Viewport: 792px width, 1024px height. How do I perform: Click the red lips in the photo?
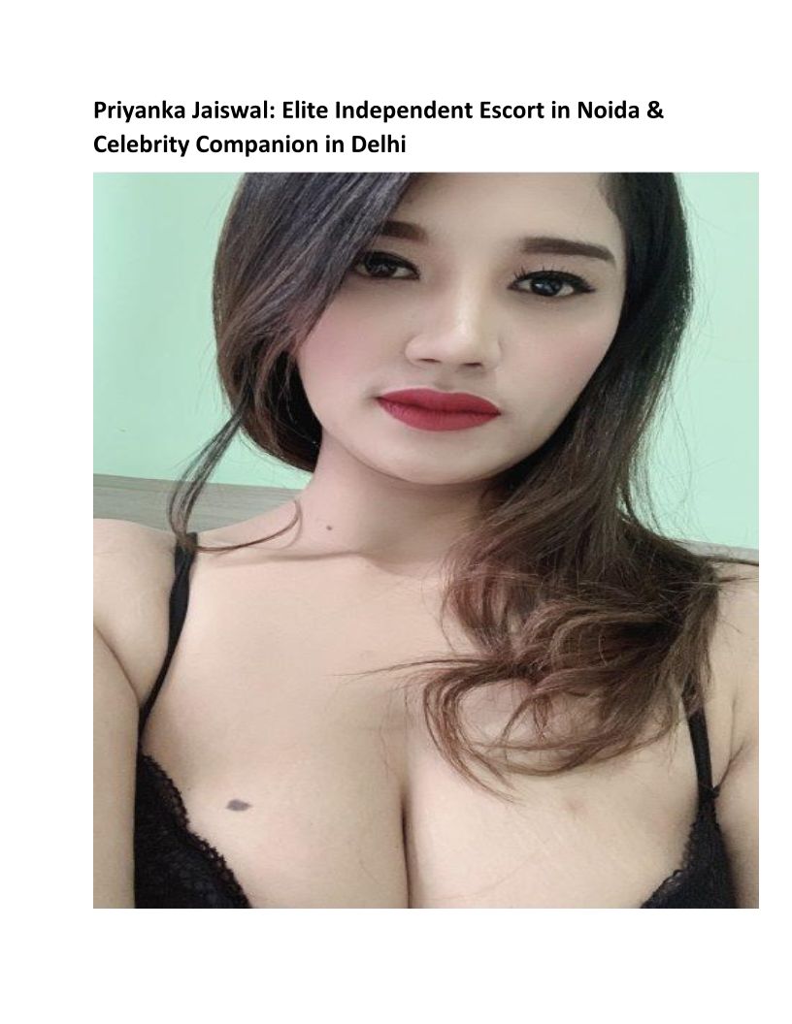pos(438,408)
